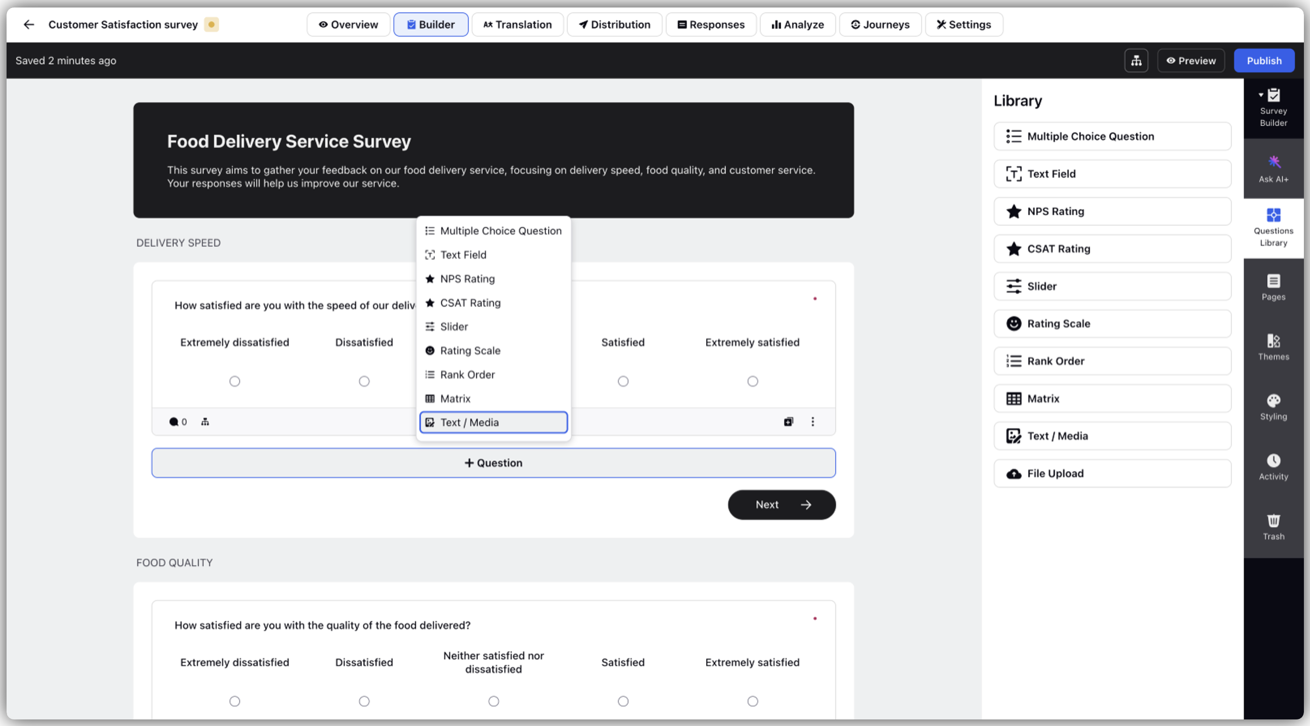Add Text Field from Library panel

tap(1112, 174)
